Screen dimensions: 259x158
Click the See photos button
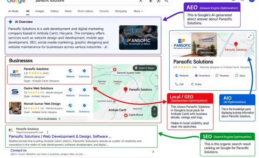(x=207, y=53)
